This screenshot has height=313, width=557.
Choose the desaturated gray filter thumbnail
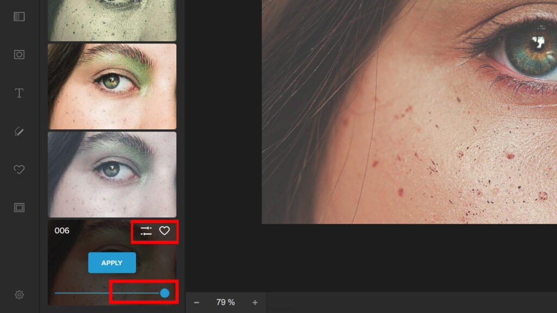point(112,174)
